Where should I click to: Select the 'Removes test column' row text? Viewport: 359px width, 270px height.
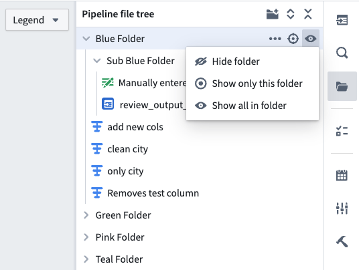(153, 193)
